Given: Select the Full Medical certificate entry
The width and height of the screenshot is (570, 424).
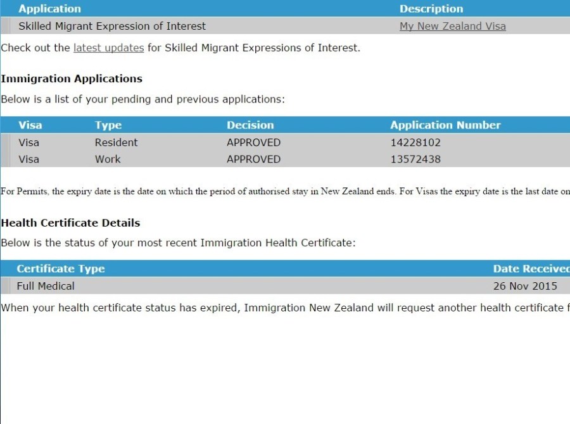Looking at the screenshot, I should coord(46,286).
